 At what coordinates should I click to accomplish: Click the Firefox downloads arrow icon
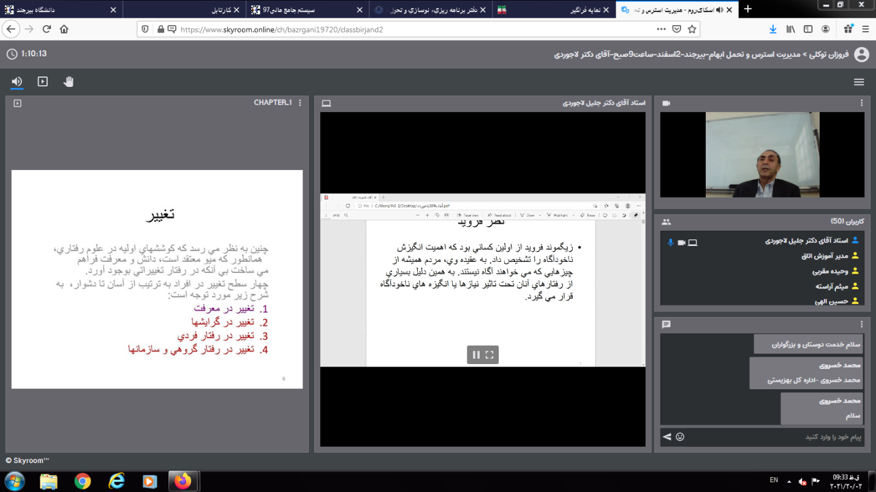pyautogui.click(x=773, y=29)
